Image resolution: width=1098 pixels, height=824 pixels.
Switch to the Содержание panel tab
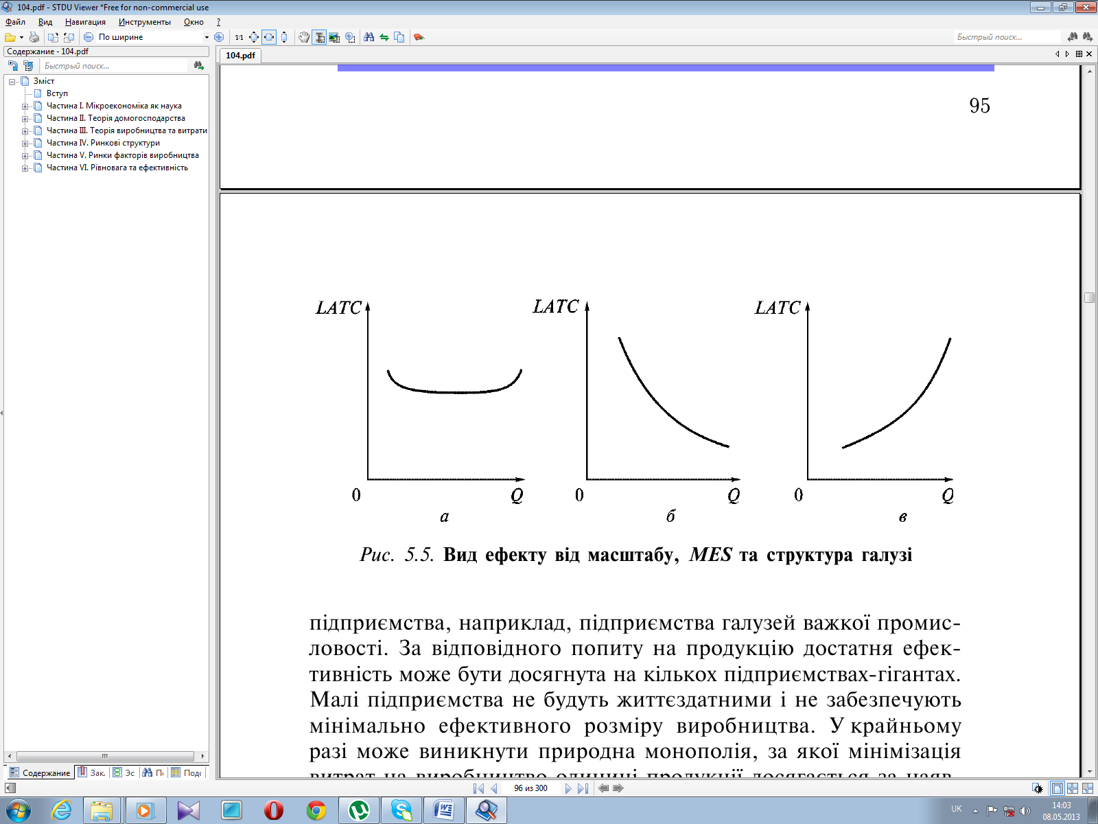pyautogui.click(x=40, y=772)
